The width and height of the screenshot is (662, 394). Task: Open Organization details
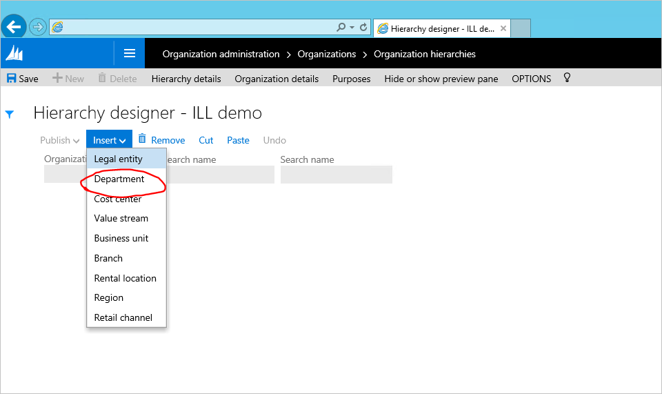tap(277, 79)
